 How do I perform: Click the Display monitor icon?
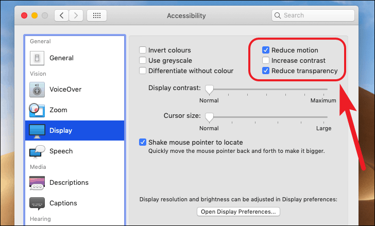37,131
